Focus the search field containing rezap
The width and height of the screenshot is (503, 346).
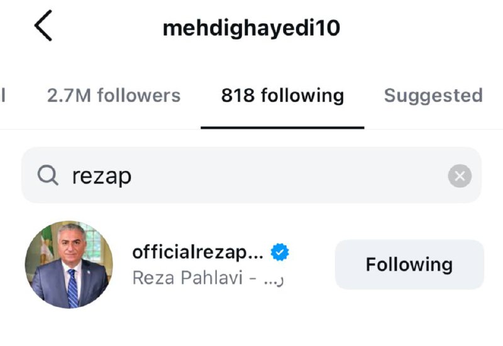251,175
